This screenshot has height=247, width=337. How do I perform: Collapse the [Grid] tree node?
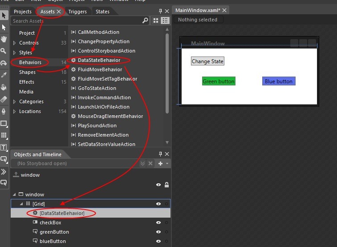click(21, 204)
